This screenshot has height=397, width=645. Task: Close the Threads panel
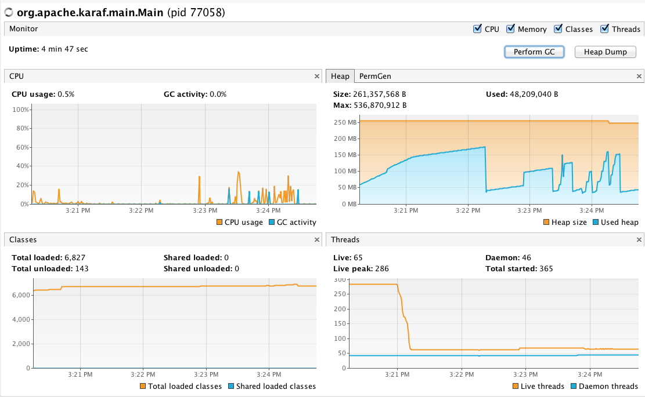tap(639, 240)
